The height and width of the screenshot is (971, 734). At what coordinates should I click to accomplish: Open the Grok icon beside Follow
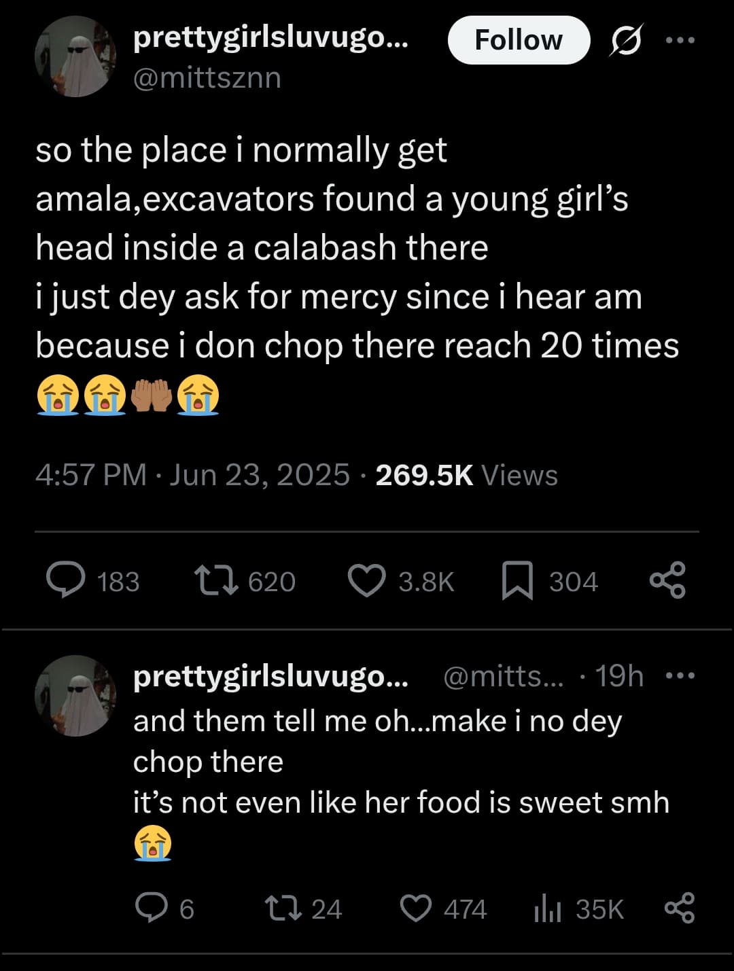(626, 40)
